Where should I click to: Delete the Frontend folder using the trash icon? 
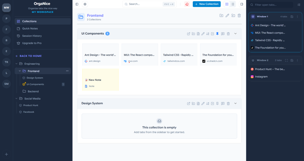(x=239, y=16)
